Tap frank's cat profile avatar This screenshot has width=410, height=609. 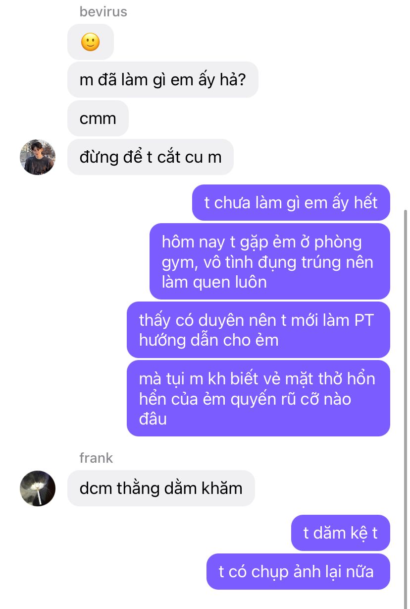pos(38,488)
